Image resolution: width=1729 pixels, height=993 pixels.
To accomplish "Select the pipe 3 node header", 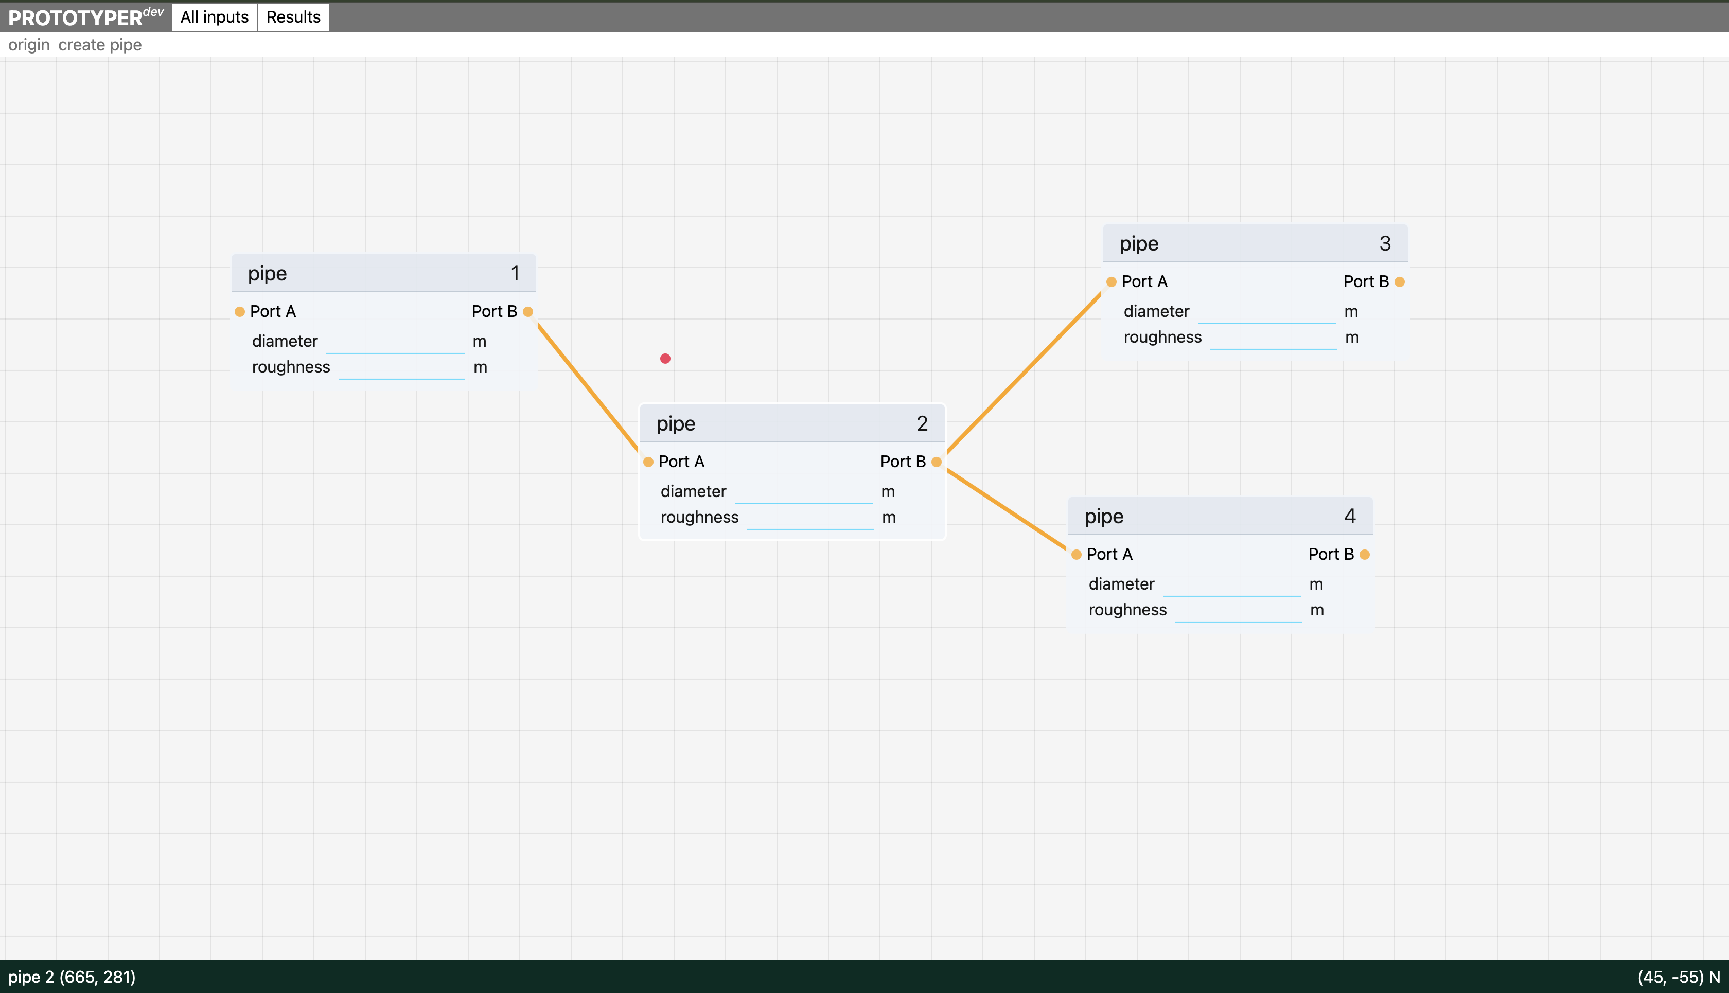I will click(1254, 243).
